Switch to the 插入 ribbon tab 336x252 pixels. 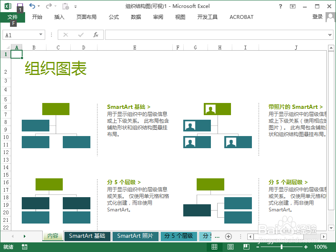(x=59, y=17)
